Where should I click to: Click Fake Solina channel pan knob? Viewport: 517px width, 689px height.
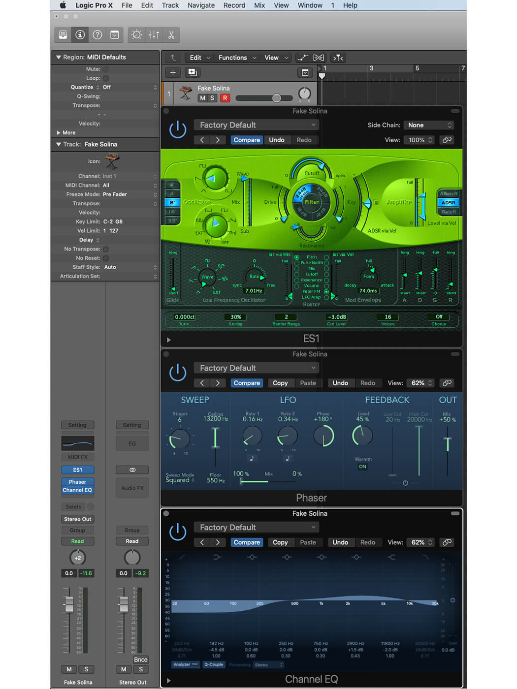[x=77, y=558]
